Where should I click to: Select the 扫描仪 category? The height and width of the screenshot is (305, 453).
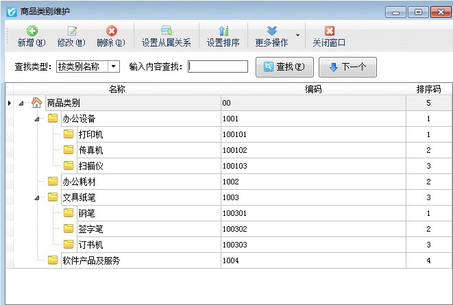coord(90,166)
